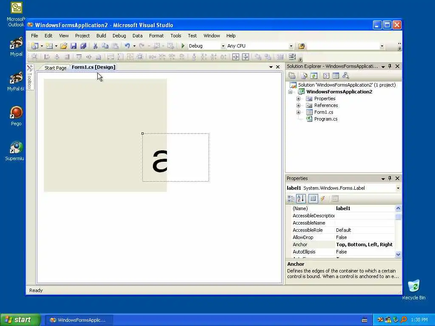Click the AccessibleRole Default value

coord(364,230)
